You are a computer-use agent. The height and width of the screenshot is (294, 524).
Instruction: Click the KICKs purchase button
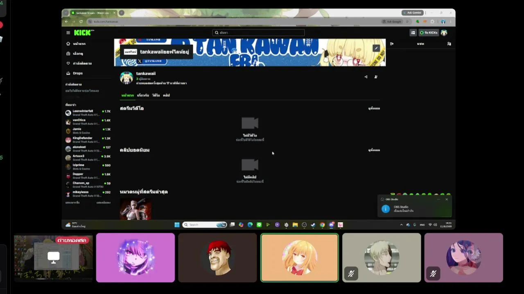[x=429, y=33]
